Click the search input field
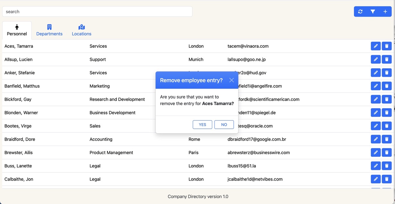The height and width of the screenshot is (204, 395). click(97, 12)
